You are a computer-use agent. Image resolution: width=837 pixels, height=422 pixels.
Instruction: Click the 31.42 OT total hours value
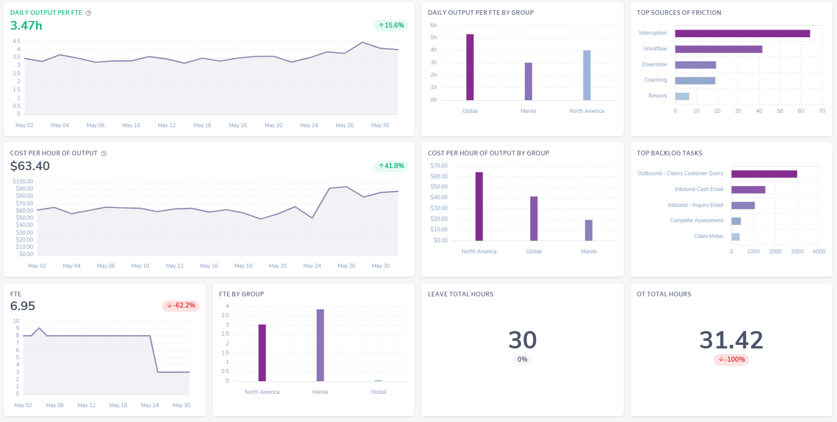pyautogui.click(x=731, y=340)
